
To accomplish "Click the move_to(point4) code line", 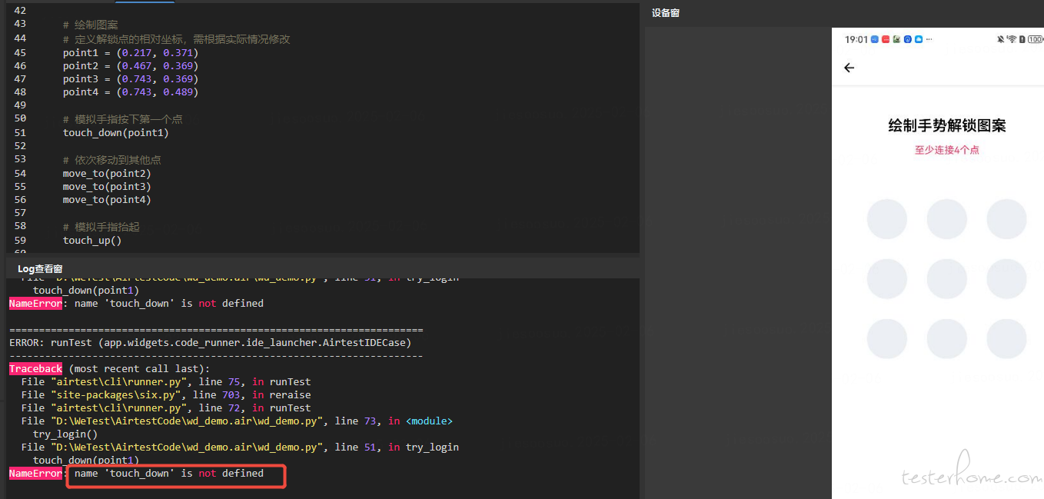I will (x=107, y=199).
